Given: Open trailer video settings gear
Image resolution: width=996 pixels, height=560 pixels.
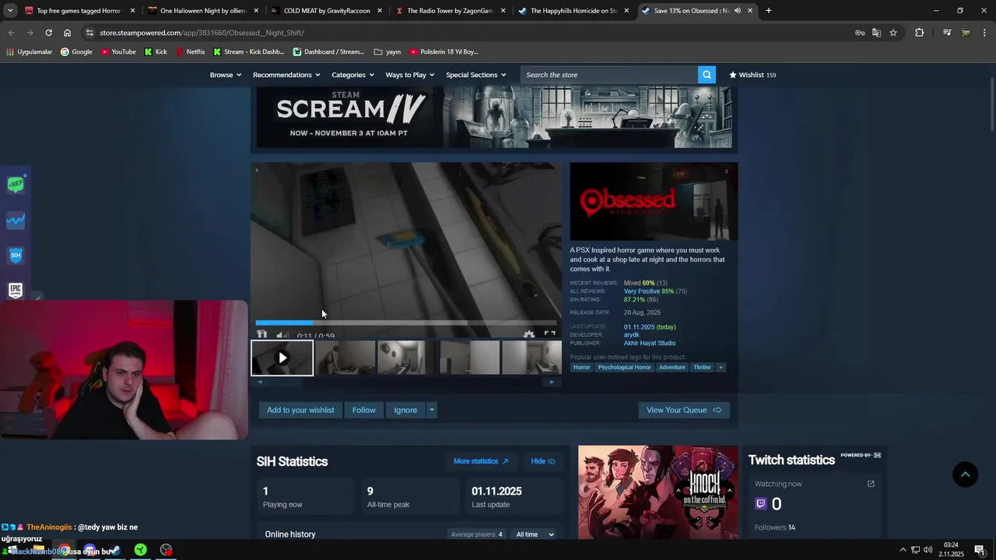Looking at the screenshot, I should click(x=529, y=335).
